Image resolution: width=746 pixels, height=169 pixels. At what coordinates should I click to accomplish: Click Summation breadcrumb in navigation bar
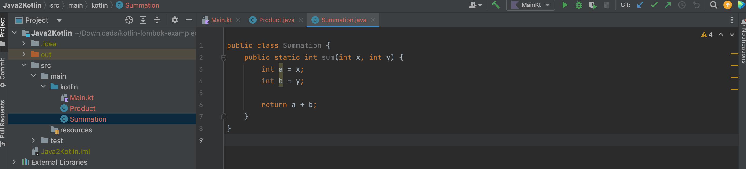(138, 5)
